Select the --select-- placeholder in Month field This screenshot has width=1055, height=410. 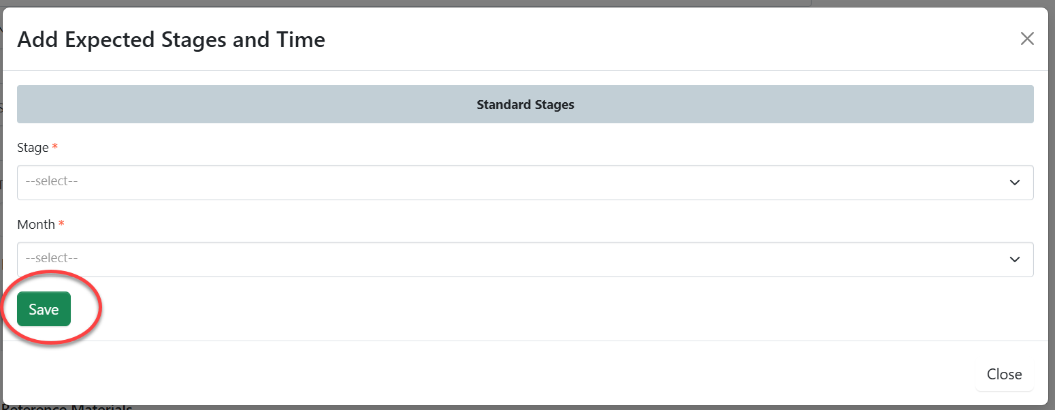click(52, 259)
